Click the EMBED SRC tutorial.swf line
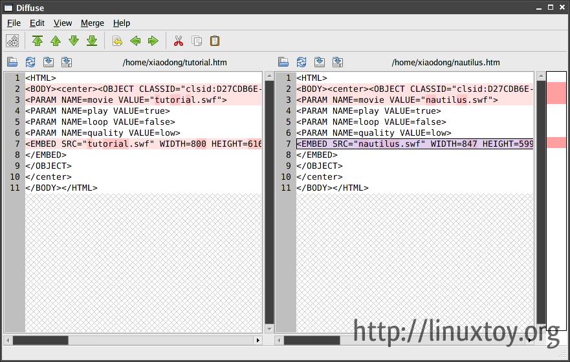This screenshot has width=570, height=362. tap(144, 144)
